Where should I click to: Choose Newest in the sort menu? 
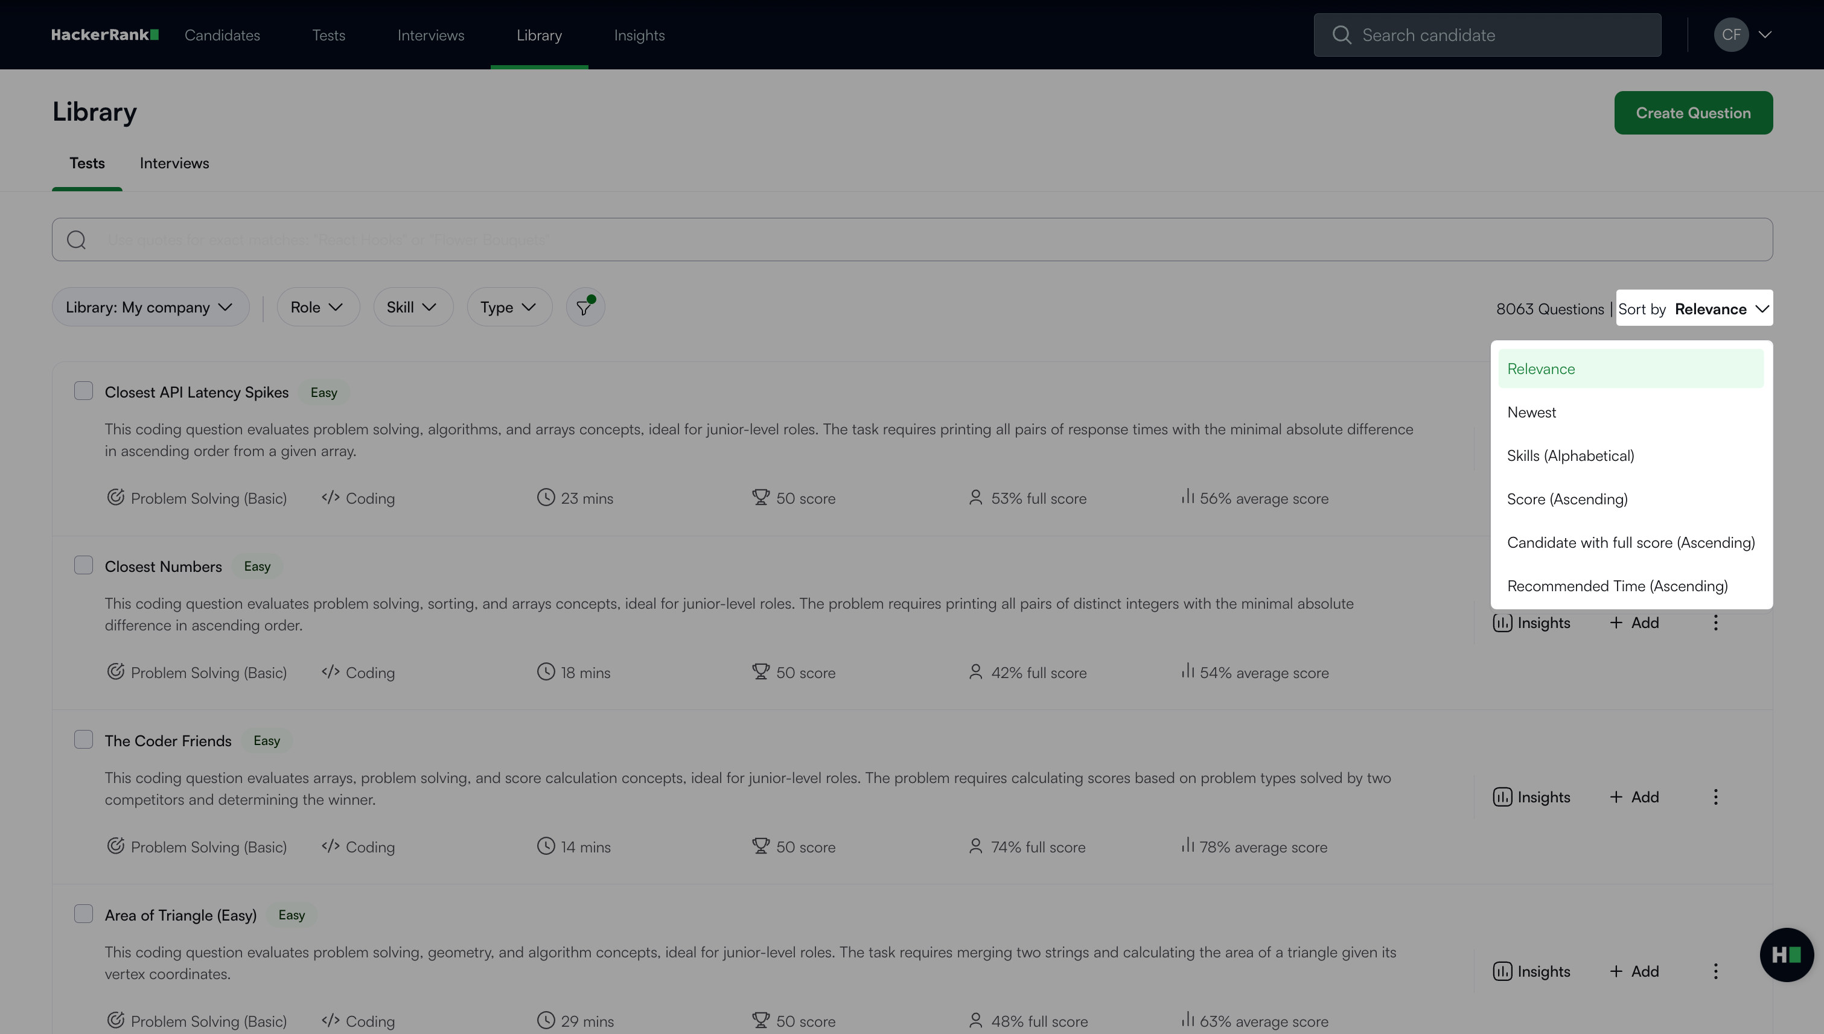(x=1531, y=413)
